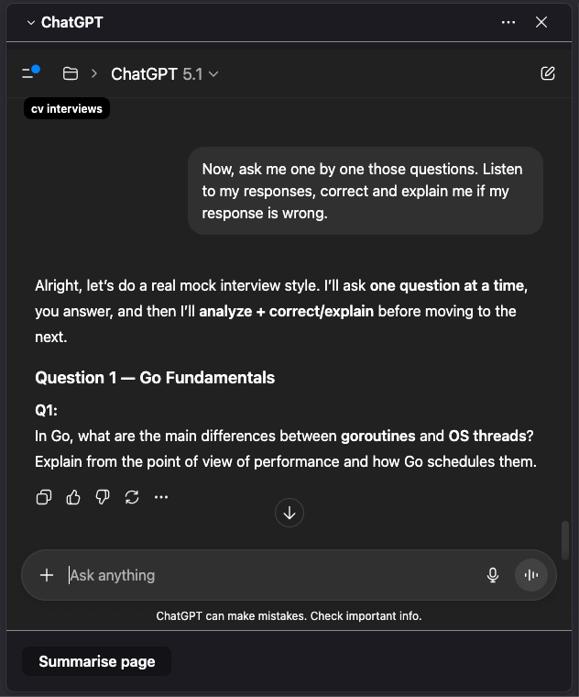
Task: Add an attachment with plus button
Action: point(47,575)
